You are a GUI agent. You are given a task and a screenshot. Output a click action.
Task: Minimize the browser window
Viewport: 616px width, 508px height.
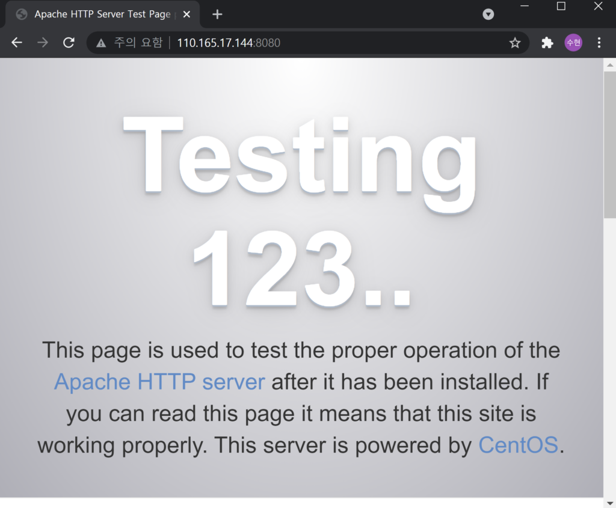click(x=525, y=6)
